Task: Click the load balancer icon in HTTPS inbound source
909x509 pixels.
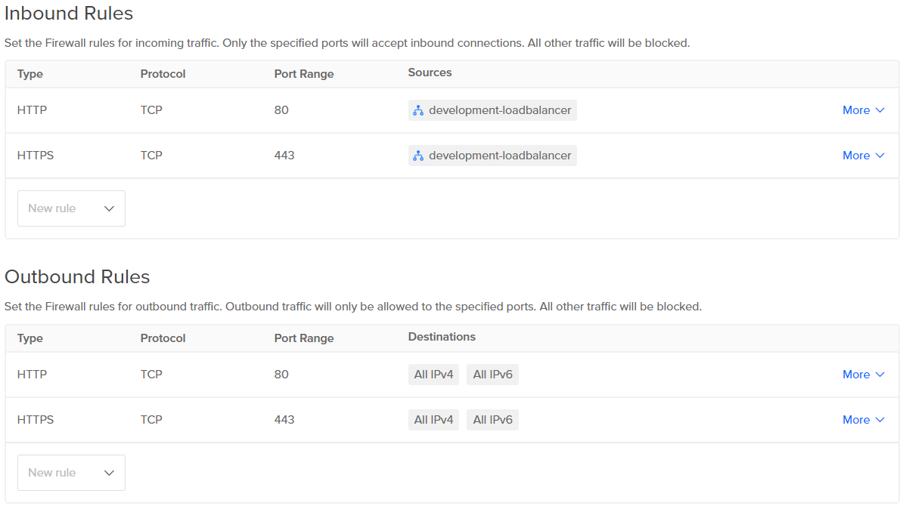Action: point(417,155)
